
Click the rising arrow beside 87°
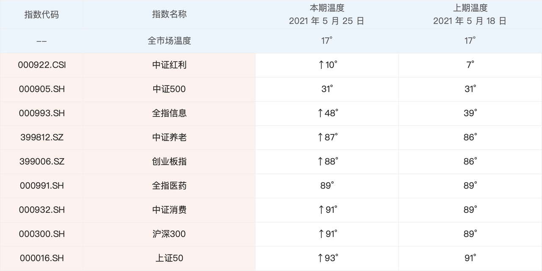pos(321,137)
